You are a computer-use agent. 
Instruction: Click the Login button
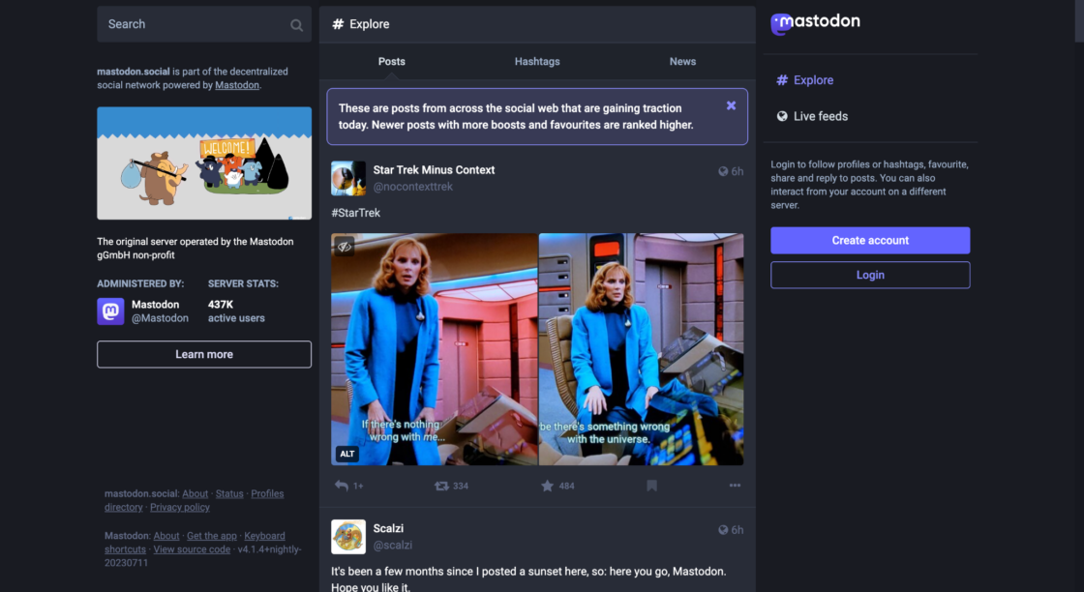click(x=870, y=275)
